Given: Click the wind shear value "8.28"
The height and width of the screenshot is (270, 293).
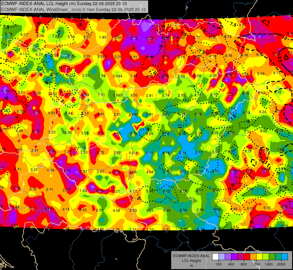Looking at the screenshot, I should point(228,37).
